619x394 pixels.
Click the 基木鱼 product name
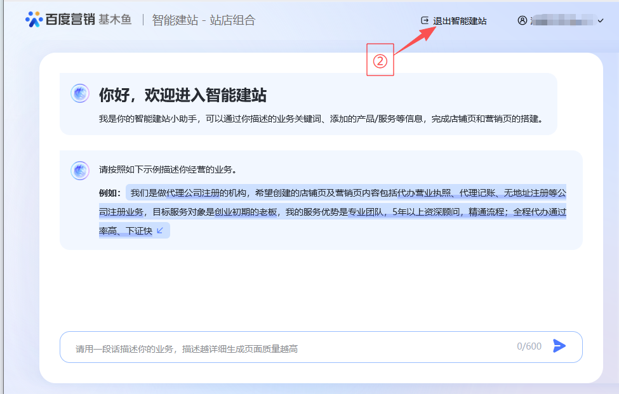pos(115,20)
